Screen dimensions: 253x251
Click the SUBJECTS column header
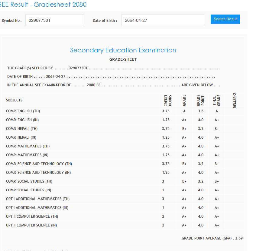pos(14,100)
